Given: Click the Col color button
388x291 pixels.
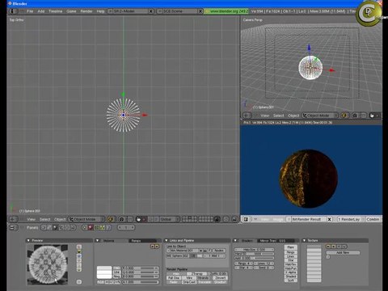Looking at the screenshot, I should tap(116, 268).
